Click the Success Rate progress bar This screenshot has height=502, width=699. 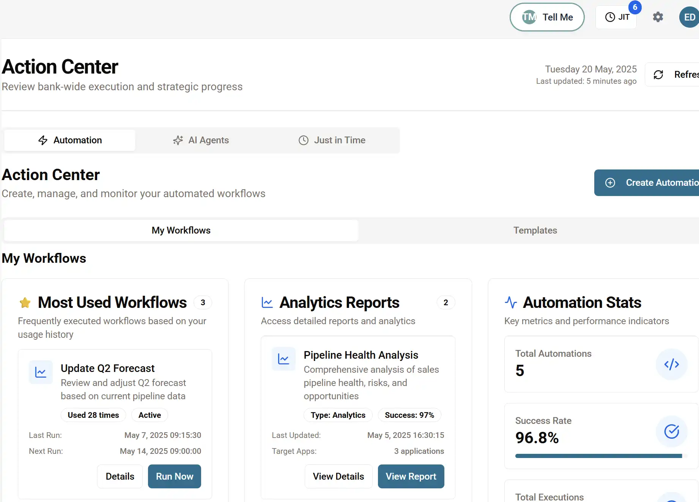click(598, 456)
